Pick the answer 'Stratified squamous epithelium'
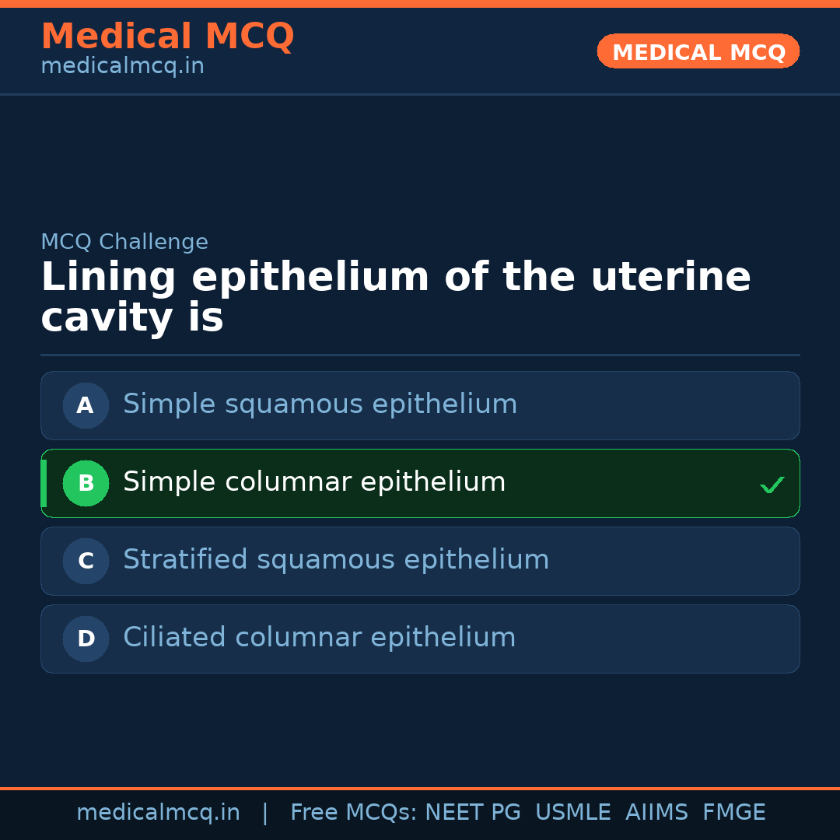This screenshot has height=840, width=840. [x=336, y=560]
